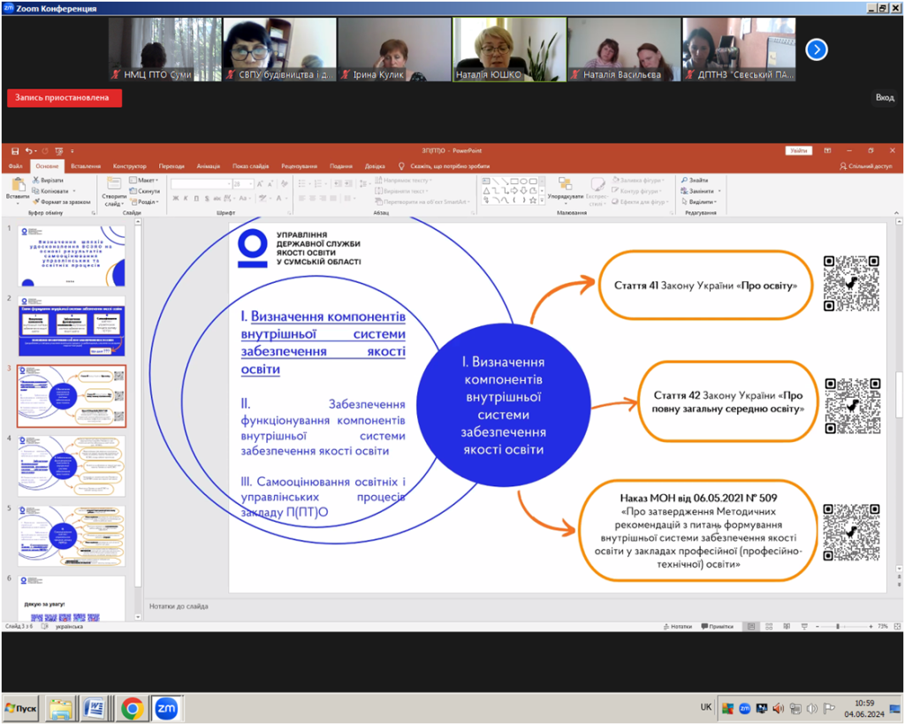Expand the Макет layout dropdown
Viewport: 905px width, 725px height.
144,180
